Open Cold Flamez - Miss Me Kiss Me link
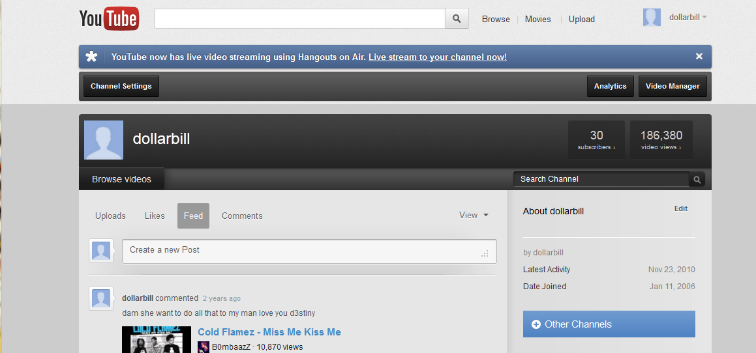The image size is (756, 353). (x=269, y=332)
